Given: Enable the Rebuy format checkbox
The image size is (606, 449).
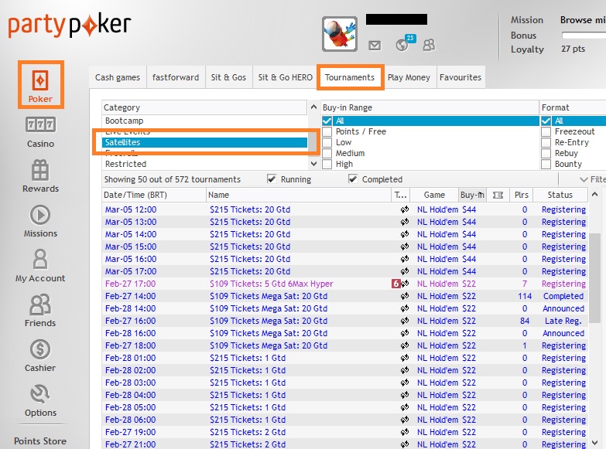Looking at the screenshot, I should [546, 153].
